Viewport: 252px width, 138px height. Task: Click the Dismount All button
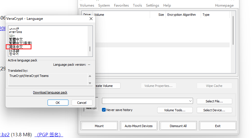click(178, 126)
